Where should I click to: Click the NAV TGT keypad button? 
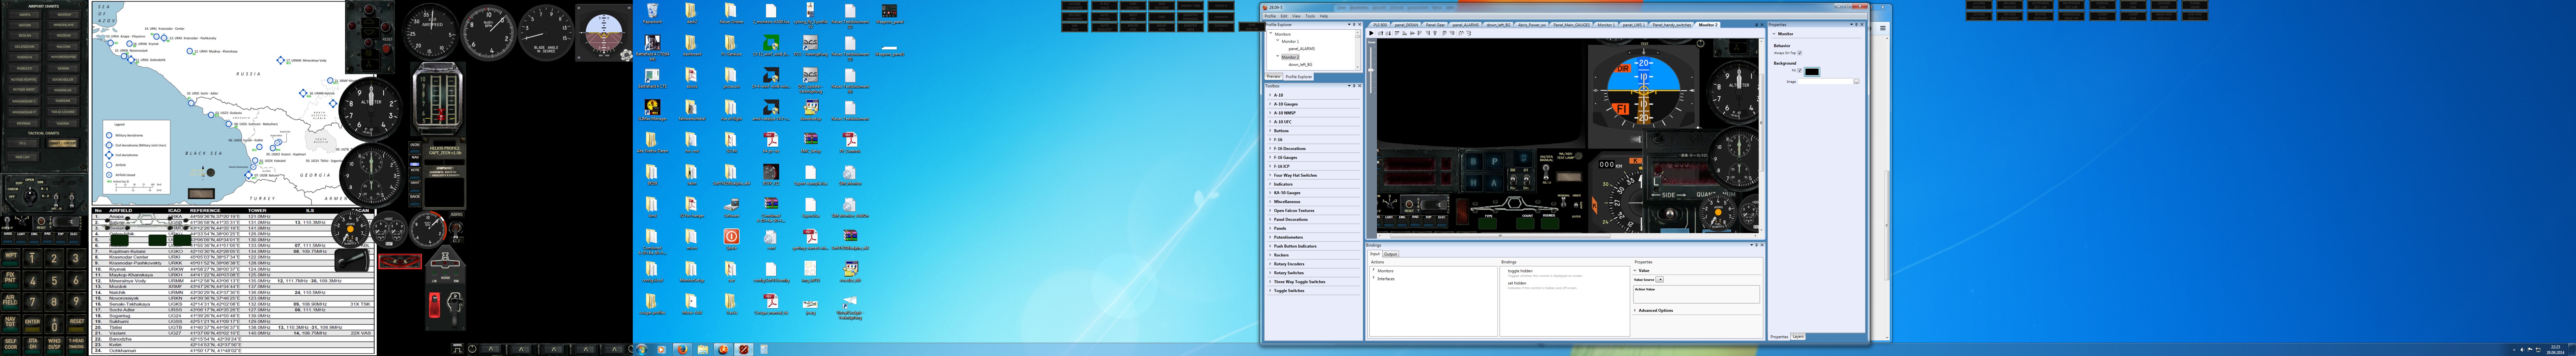11,324
